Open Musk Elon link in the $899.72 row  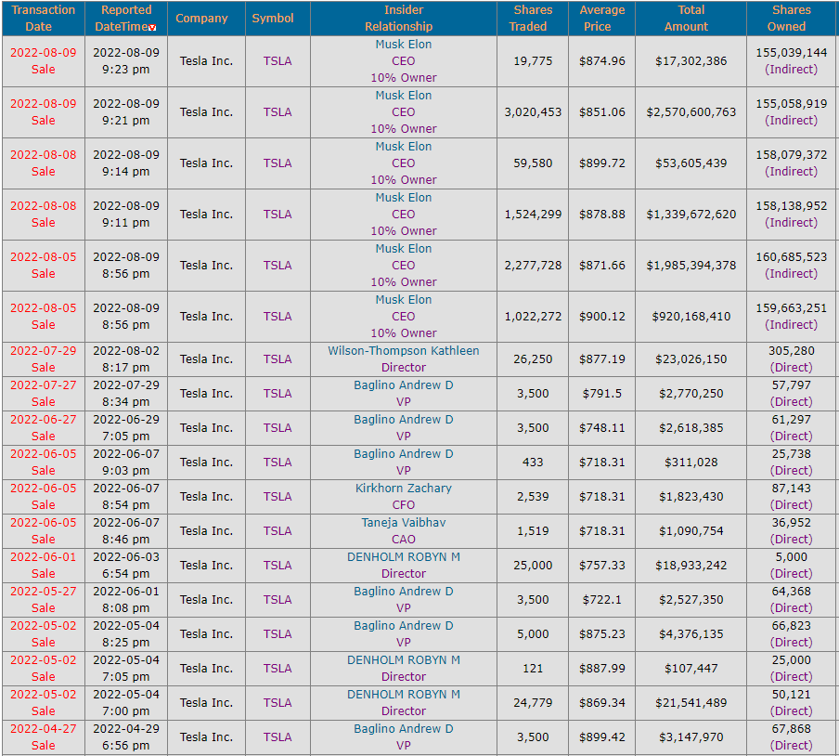(404, 147)
